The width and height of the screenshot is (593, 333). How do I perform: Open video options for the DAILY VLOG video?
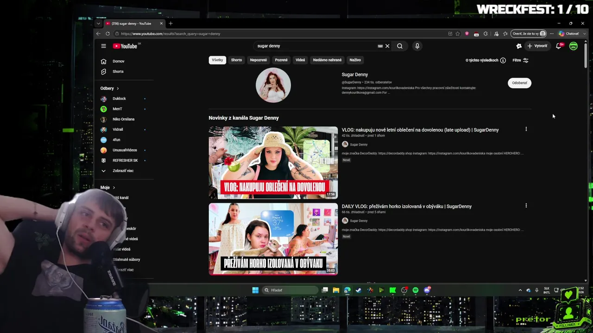pos(526,205)
